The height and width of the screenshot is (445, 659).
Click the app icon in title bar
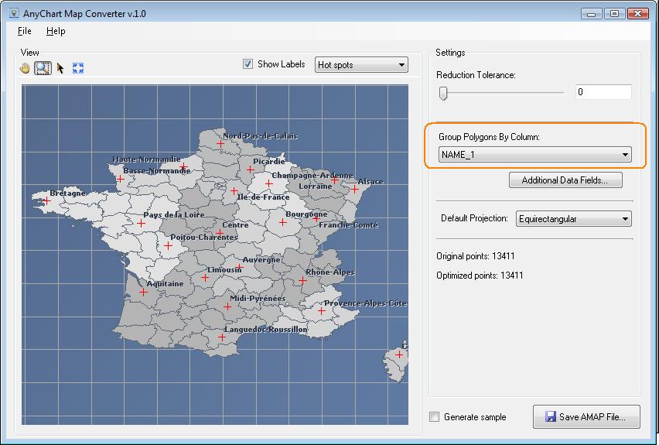tap(15, 13)
